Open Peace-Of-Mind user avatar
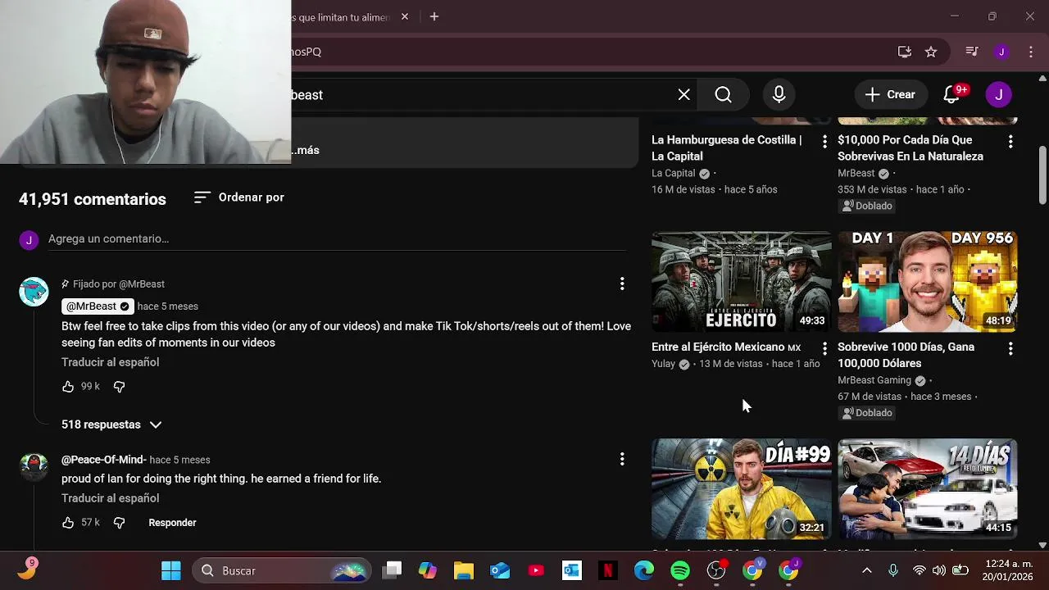The height and width of the screenshot is (590, 1049). [34, 466]
